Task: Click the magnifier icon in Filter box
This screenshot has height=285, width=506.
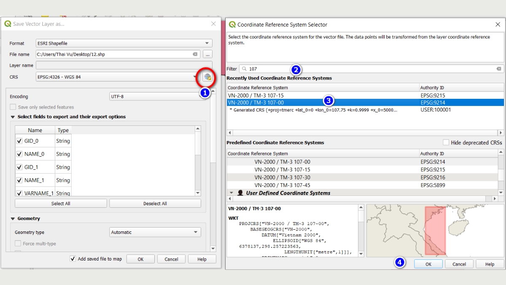Action: [x=244, y=68]
